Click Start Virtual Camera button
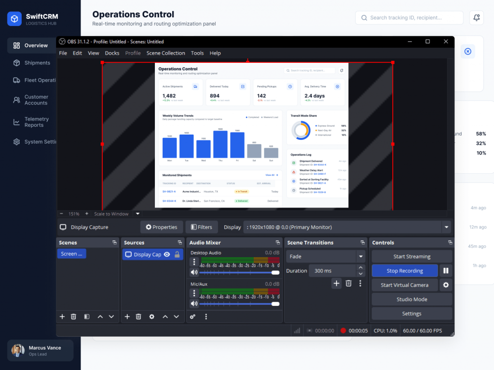 [x=405, y=285]
